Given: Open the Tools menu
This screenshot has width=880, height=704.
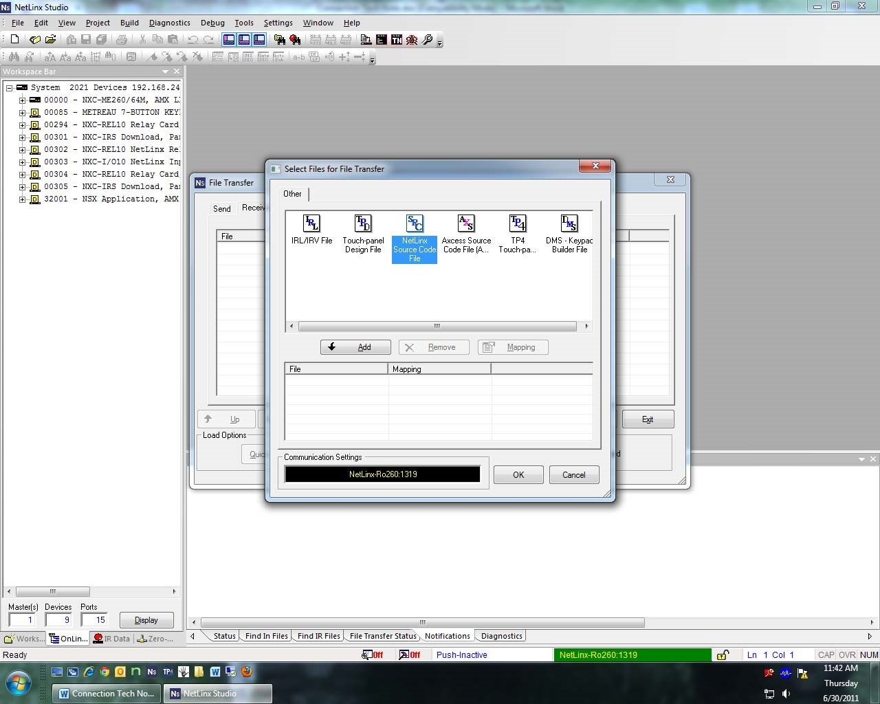Looking at the screenshot, I should pos(244,23).
